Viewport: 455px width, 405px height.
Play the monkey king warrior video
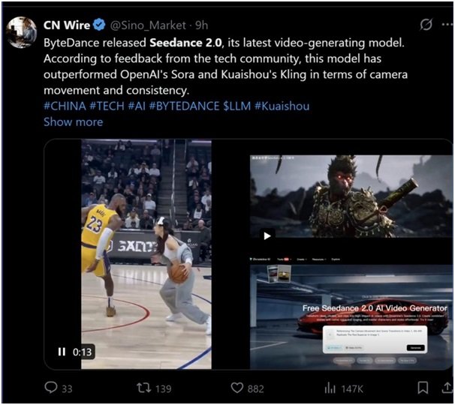click(267, 235)
